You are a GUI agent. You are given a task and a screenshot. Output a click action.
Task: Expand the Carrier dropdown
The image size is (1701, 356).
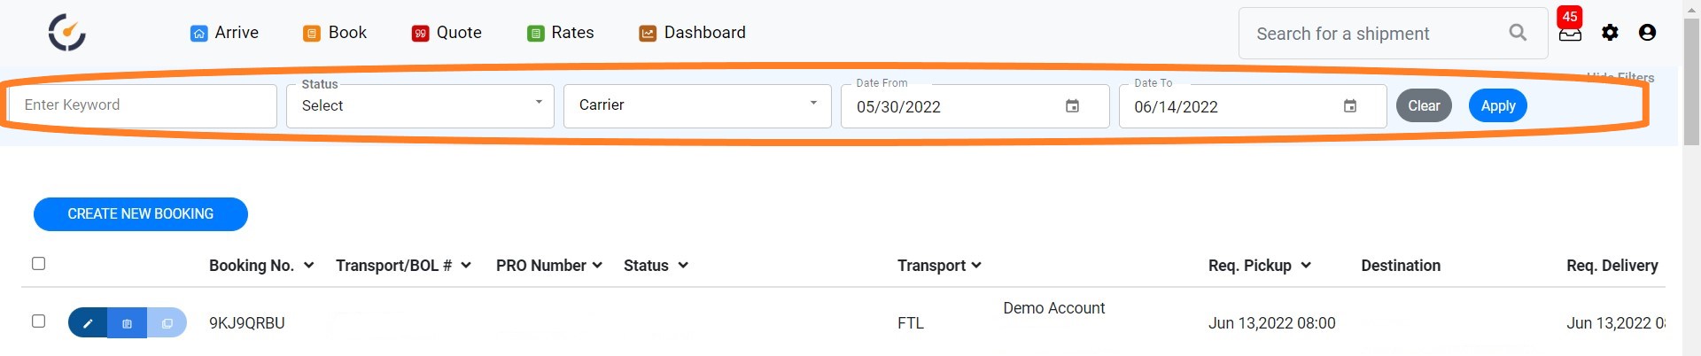(x=697, y=106)
